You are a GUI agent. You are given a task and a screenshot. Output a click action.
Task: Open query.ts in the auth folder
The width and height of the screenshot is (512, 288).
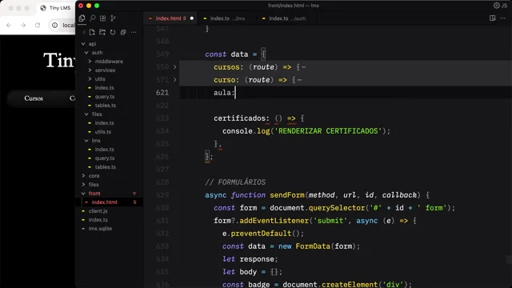(105, 97)
